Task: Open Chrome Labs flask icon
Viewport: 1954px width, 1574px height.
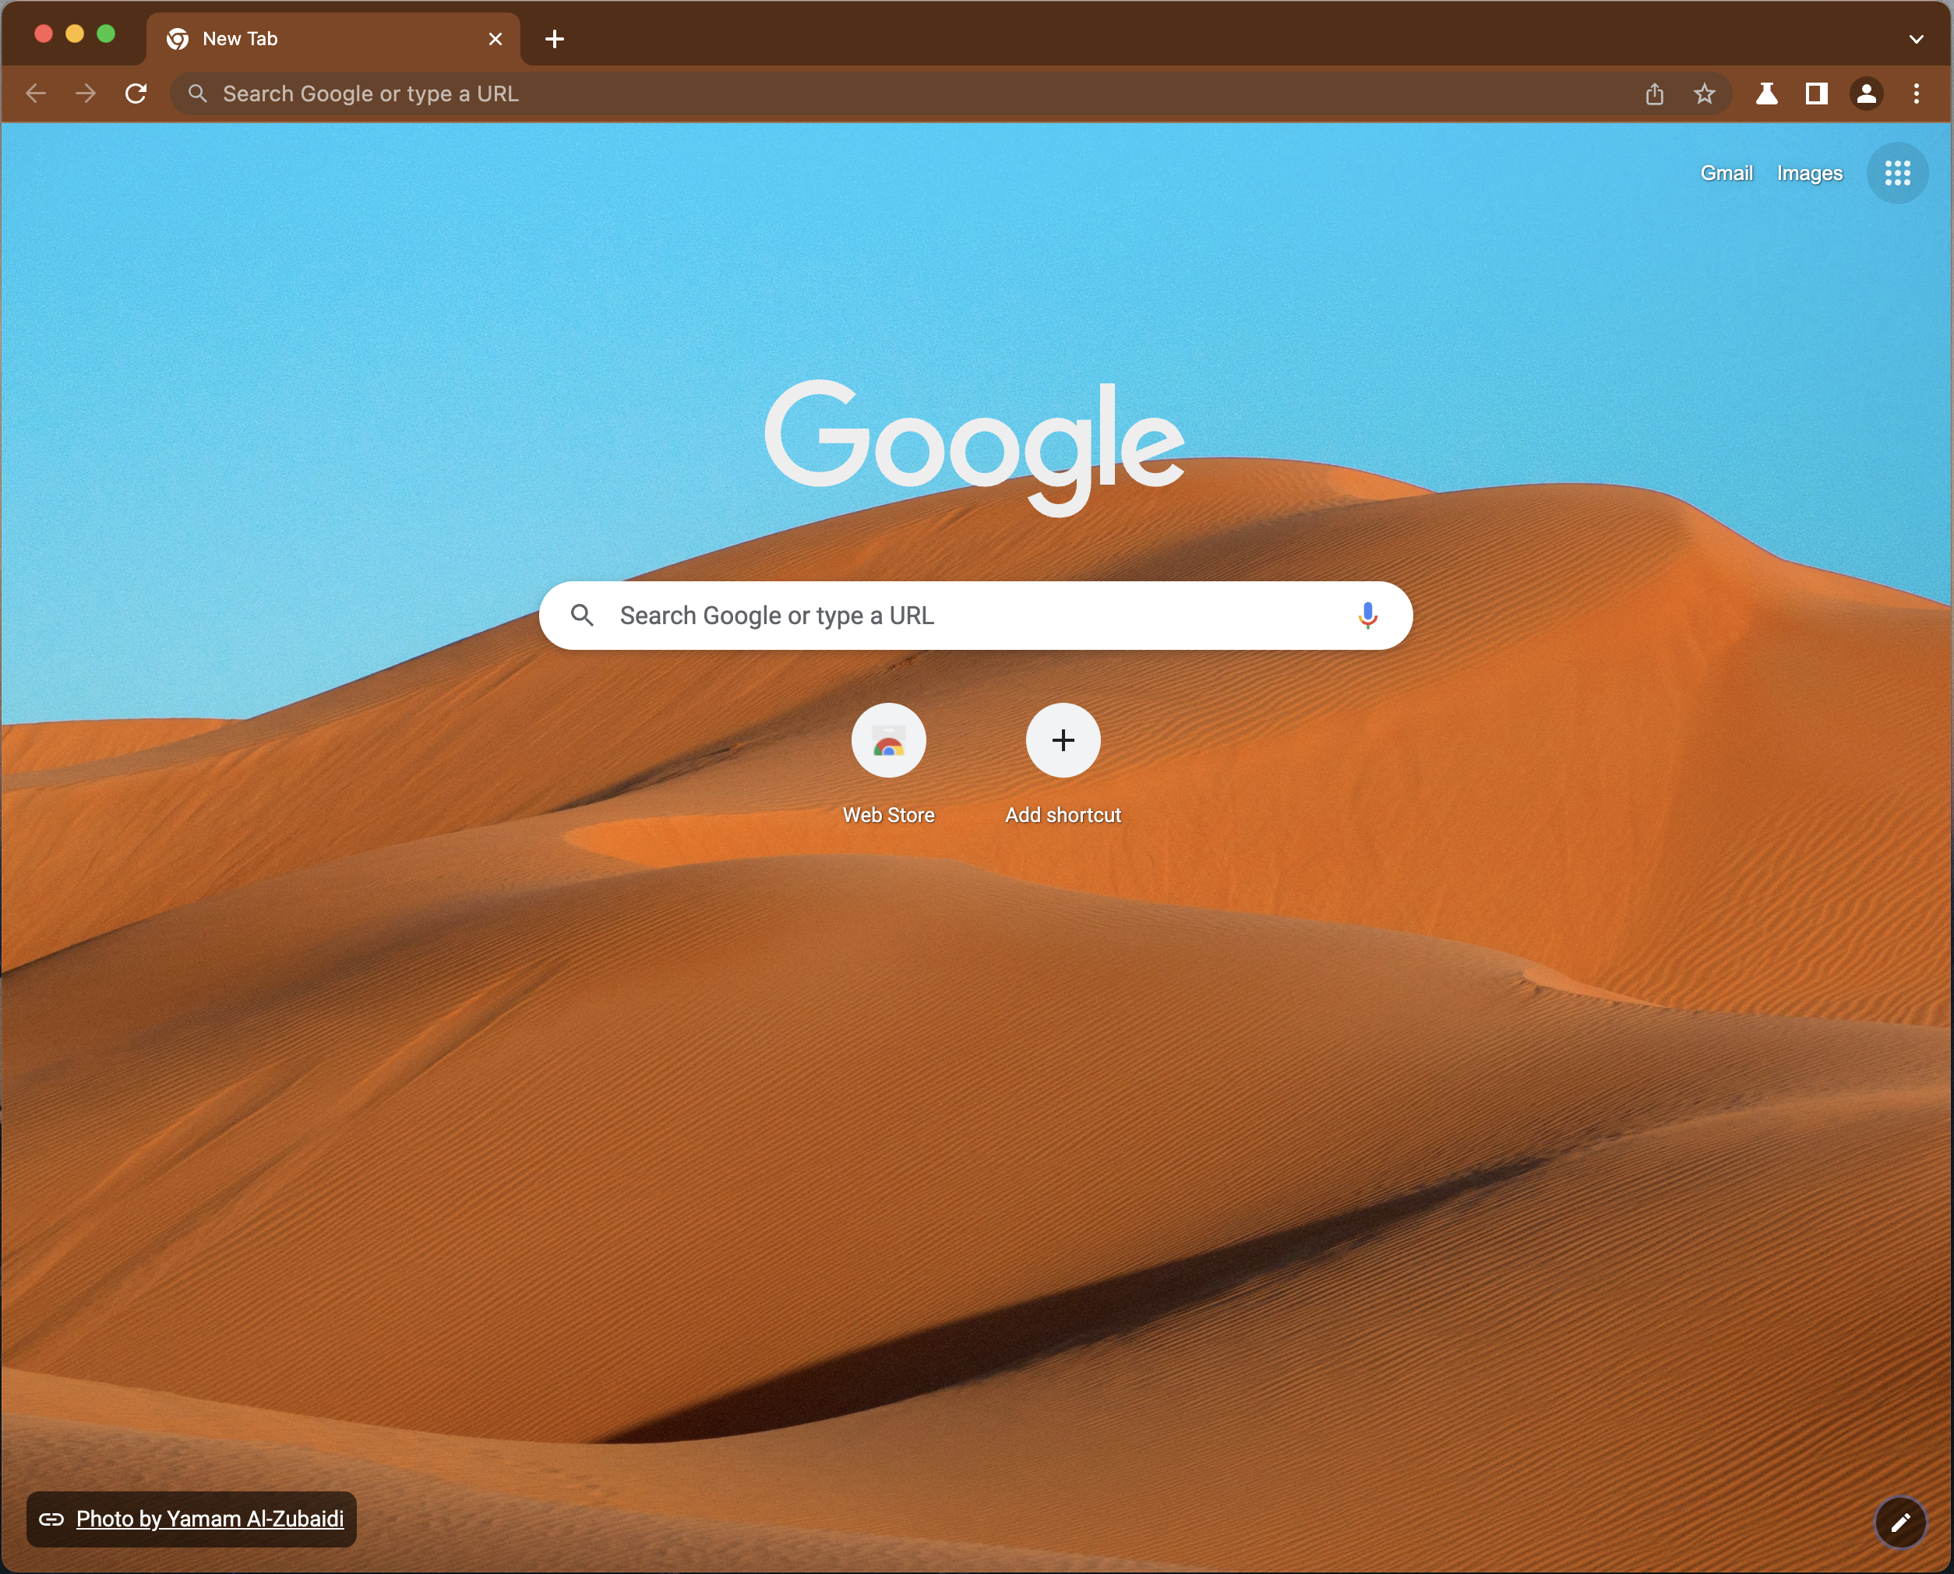Action: click(x=1766, y=94)
